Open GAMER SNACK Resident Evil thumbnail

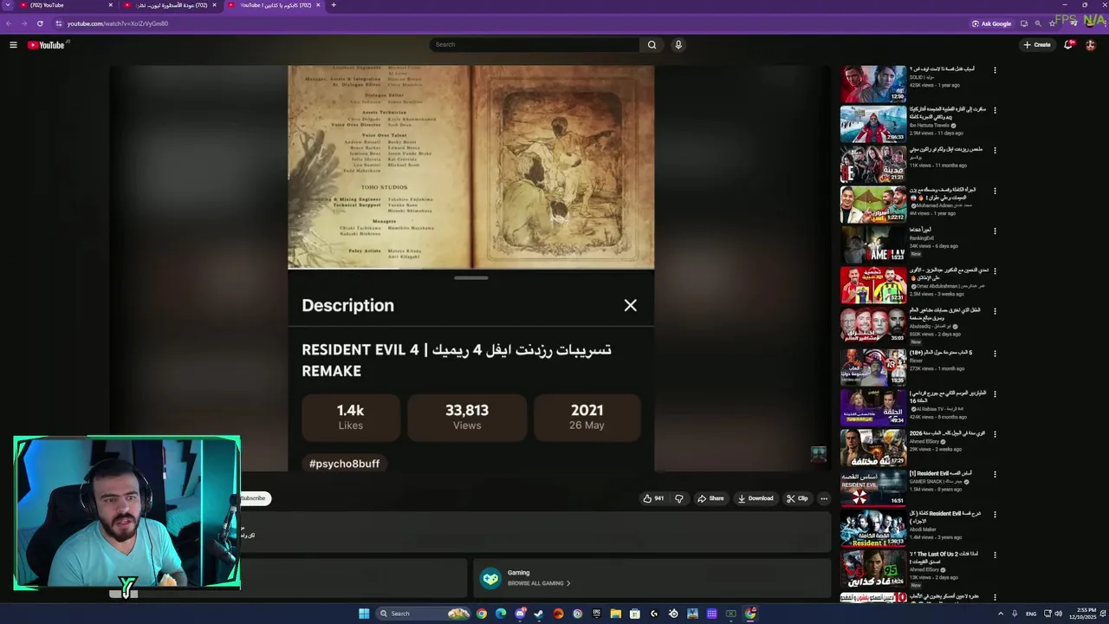873,488
